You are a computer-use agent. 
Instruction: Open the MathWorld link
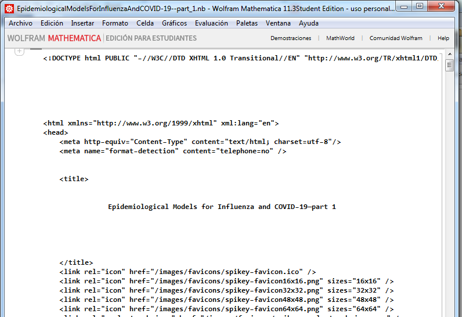click(x=340, y=38)
